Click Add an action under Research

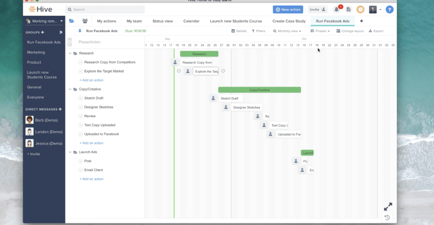[91, 80]
